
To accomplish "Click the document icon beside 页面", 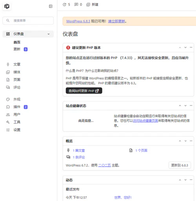I will 8,80.
